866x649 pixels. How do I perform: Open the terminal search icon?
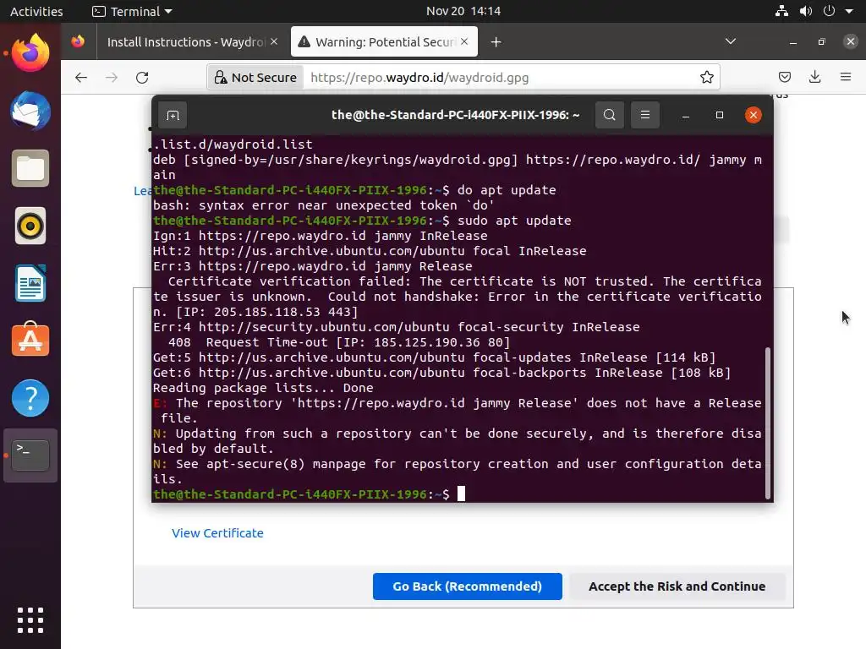(x=609, y=115)
